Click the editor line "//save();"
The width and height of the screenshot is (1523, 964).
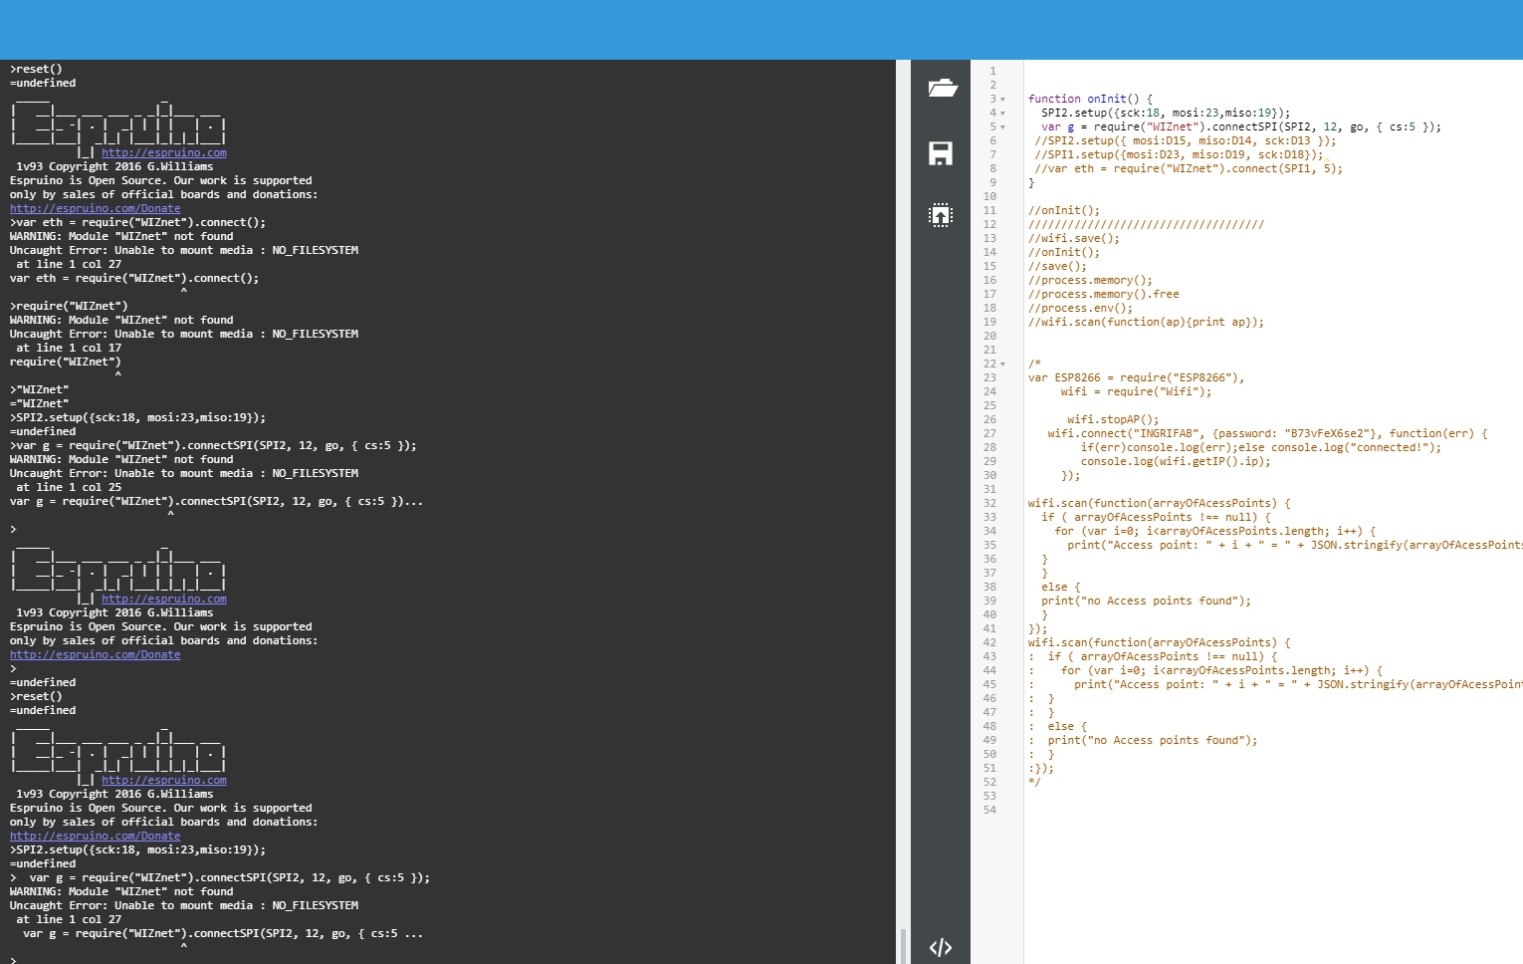click(1057, 266)
